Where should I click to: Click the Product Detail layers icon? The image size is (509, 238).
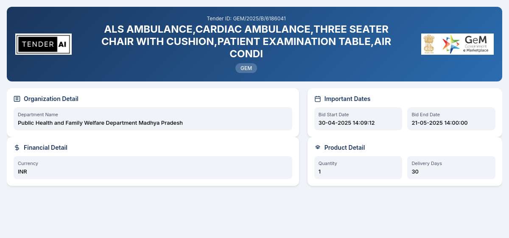pyautogui.click(x=318, y=148)
